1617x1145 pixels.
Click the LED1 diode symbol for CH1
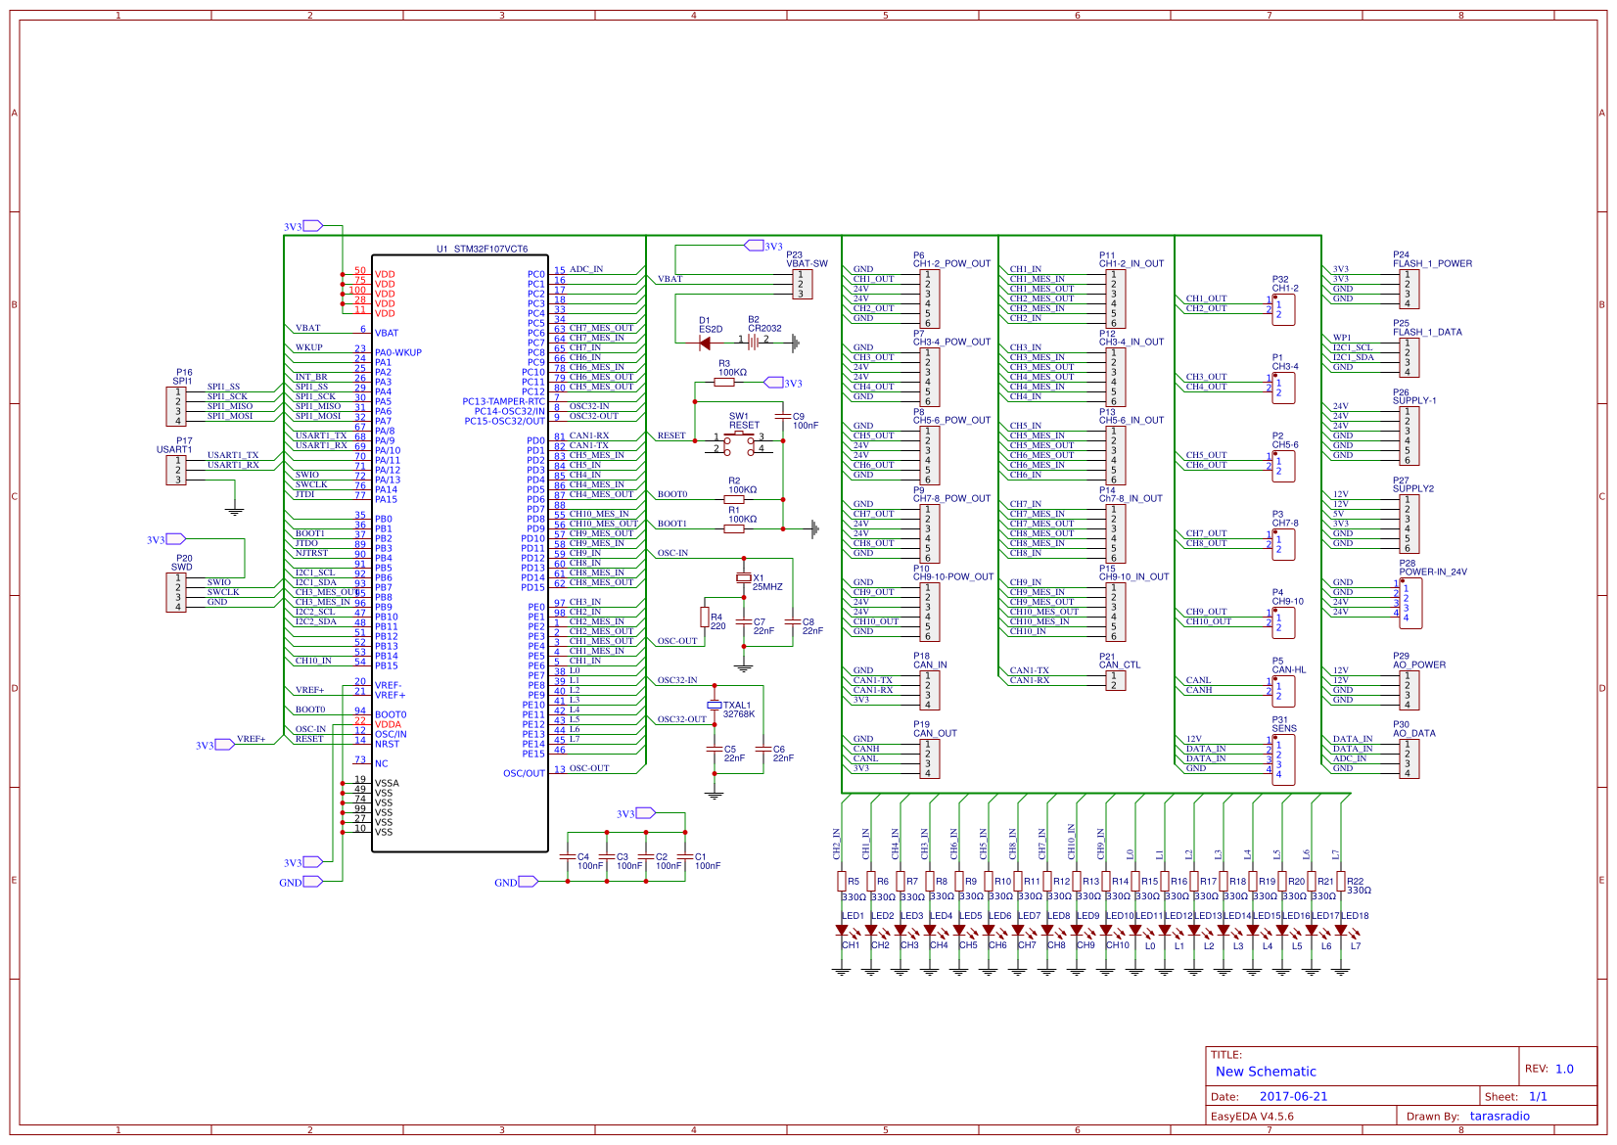tap(842, 931)
